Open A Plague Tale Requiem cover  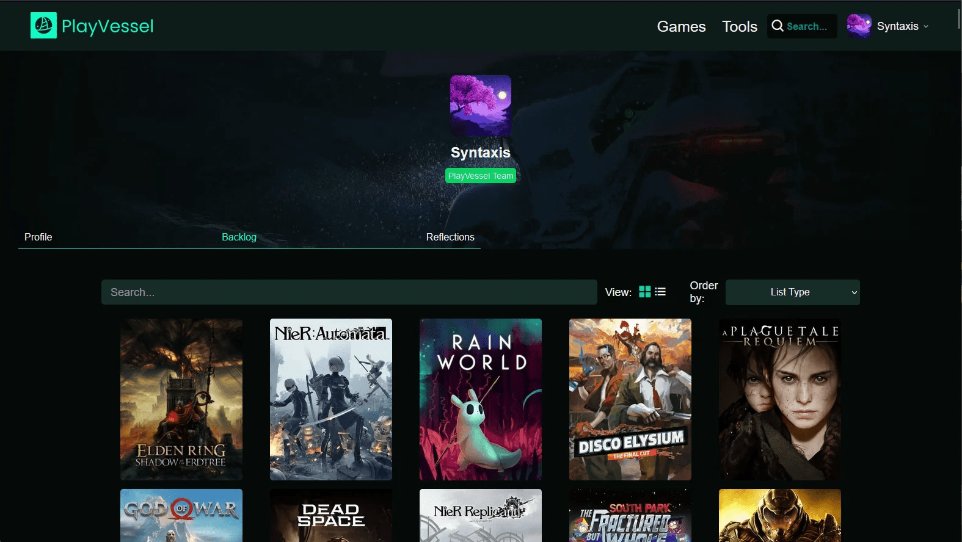pyautogui.click(x=780, y=399)
